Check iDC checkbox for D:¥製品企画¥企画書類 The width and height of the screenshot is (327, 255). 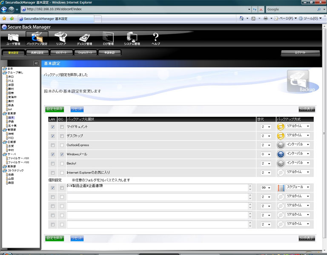tap(62, 187)
